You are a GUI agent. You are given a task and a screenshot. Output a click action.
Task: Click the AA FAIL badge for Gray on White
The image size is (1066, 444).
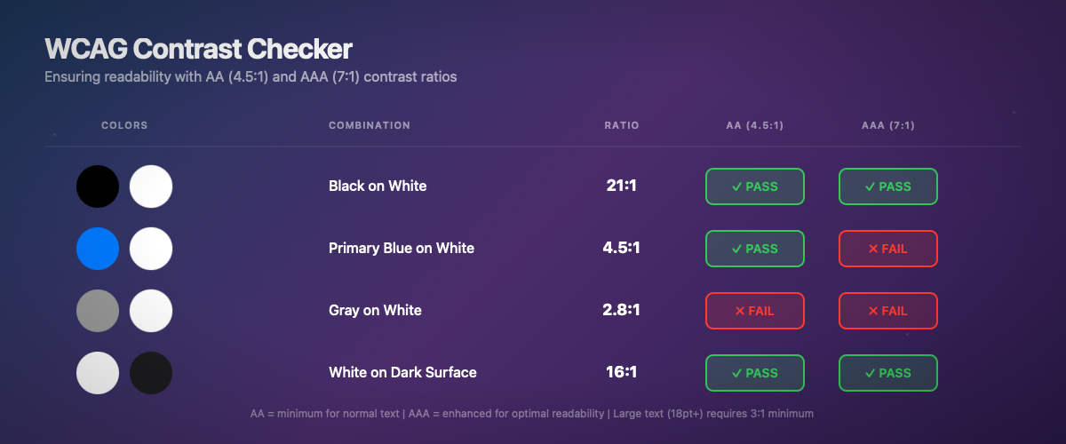point(754,311)
